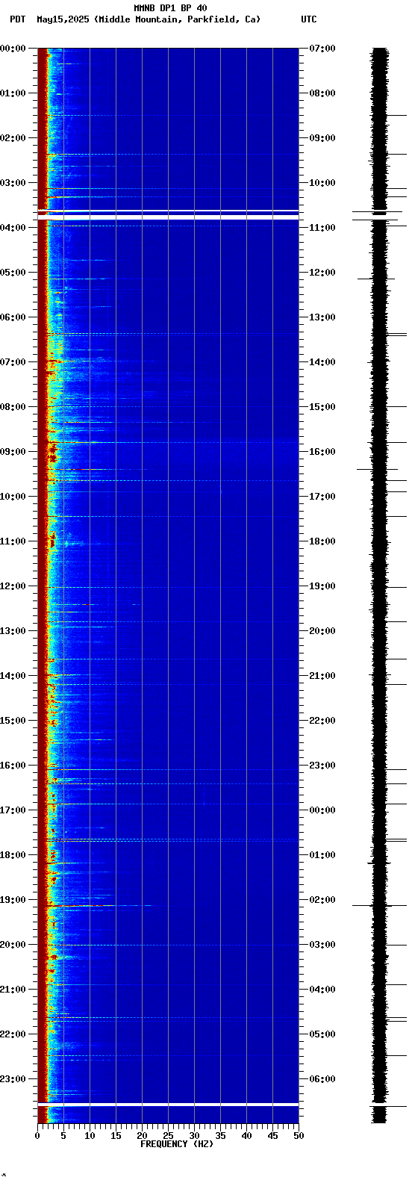Click the 35 Hz frequency axis label
Viewport: 412px width, 1183px height.
(220, 1136)
